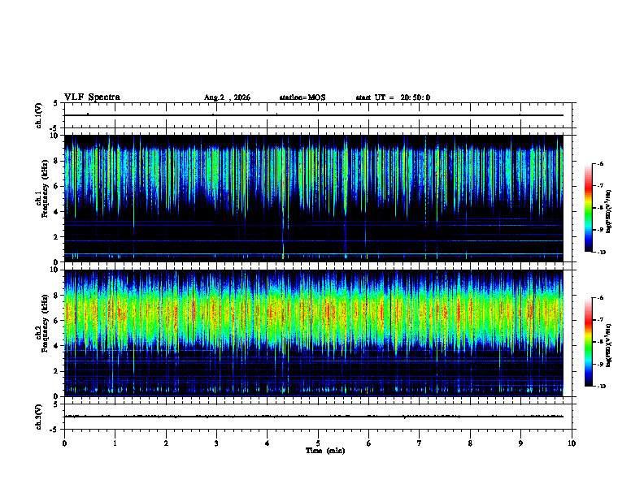Click the "Aug.2 , 2026" date text
This screenshot has width=644, height=497.
coord(227,97)
